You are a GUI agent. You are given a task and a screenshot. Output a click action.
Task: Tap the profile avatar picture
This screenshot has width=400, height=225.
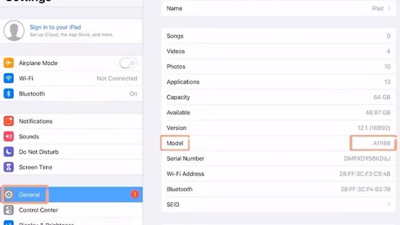coord(14,31)
